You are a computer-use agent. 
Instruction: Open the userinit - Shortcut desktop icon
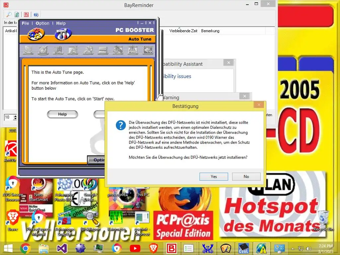142,224
